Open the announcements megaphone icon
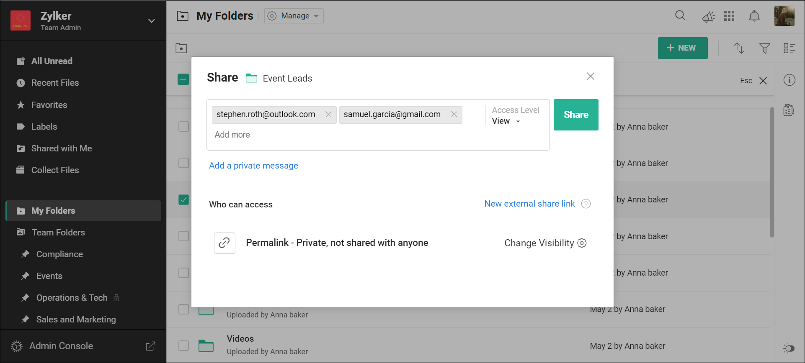Screen dimensions: 805x363 tap(708, 17)
